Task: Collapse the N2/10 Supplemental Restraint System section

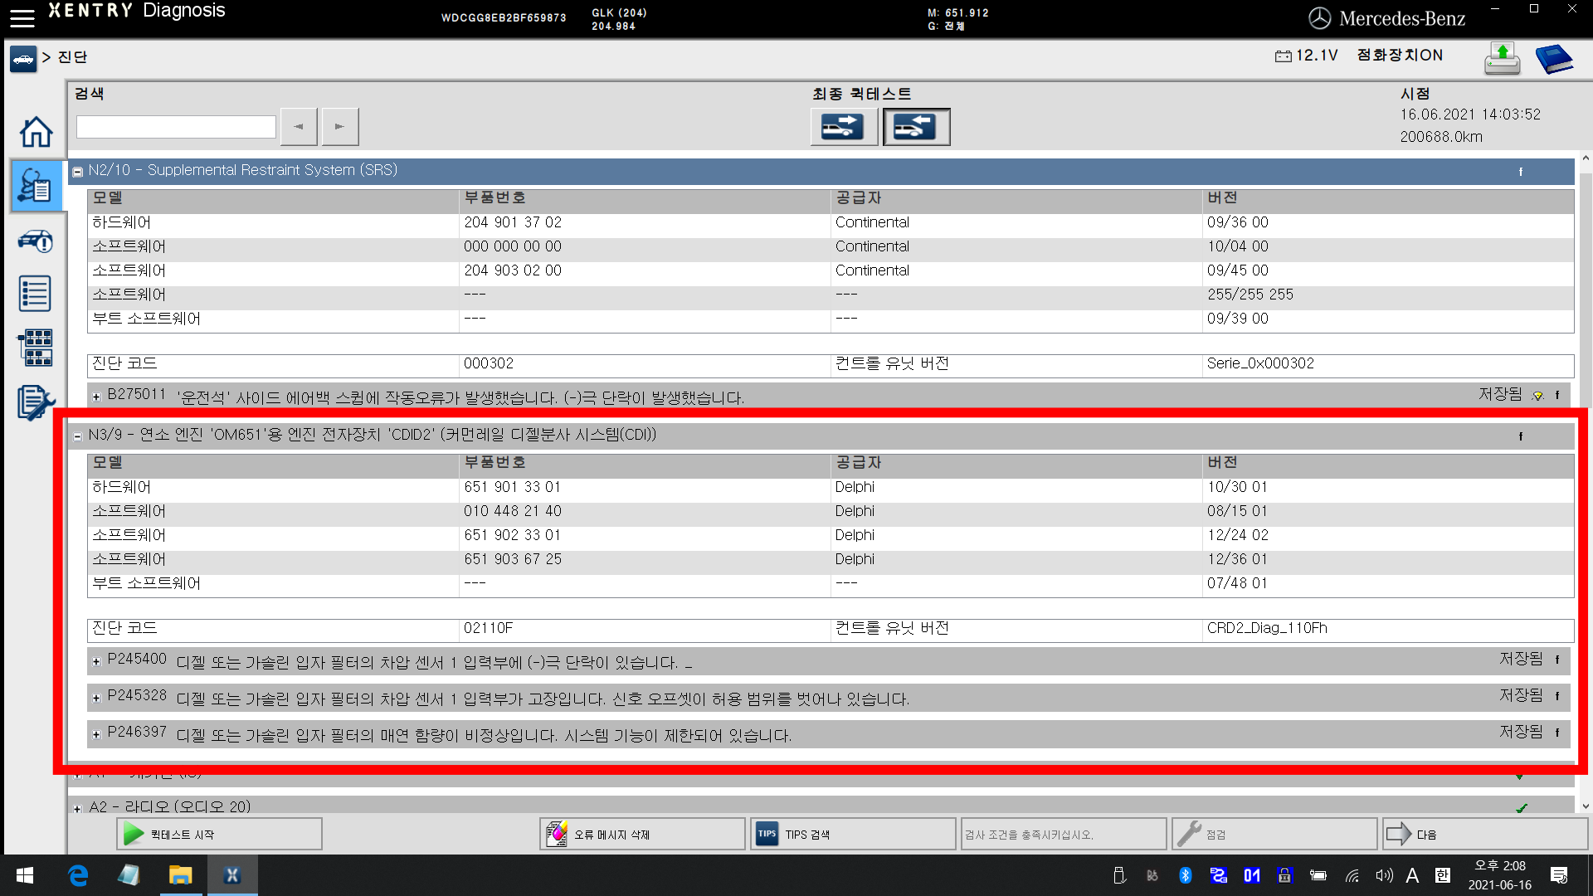Action: coord(77,172)
